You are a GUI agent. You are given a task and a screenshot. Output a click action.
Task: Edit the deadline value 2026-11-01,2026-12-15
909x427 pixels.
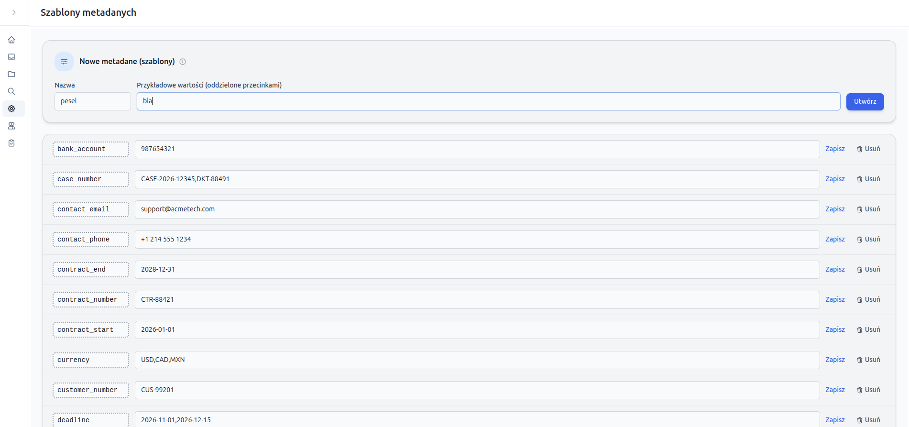477,419
